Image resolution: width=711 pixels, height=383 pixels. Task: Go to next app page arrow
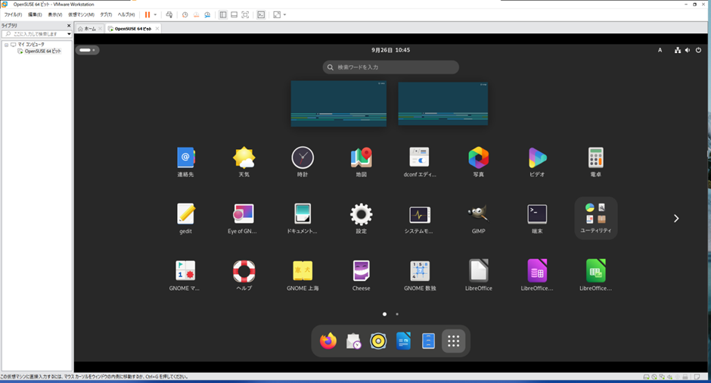tap(676, 218)
